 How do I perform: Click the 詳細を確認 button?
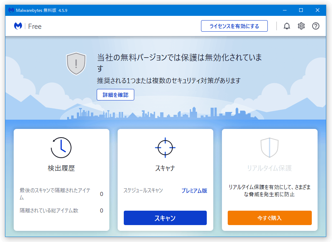coord(115,95)
